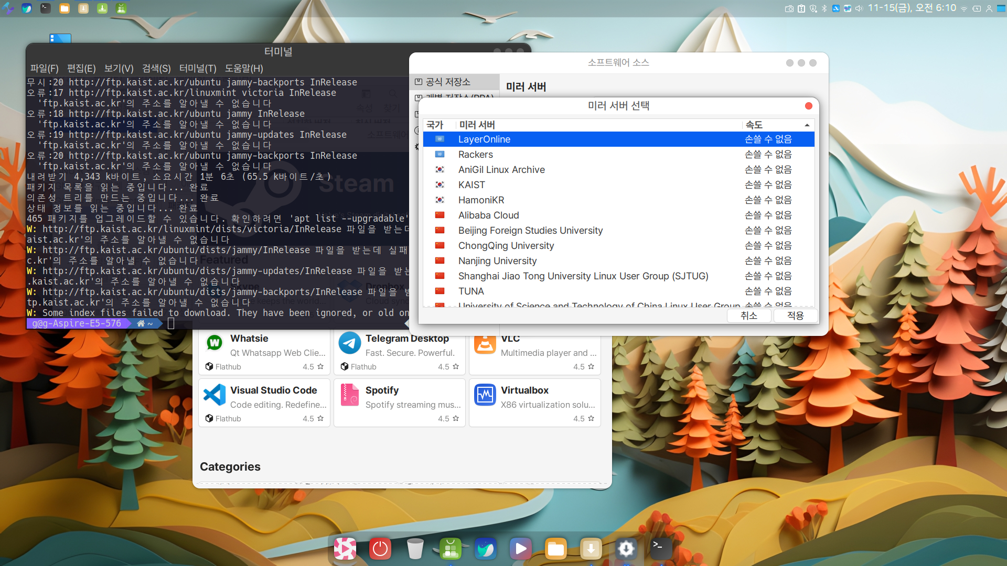Click the beige download icon in the top panel

point(83,8)
